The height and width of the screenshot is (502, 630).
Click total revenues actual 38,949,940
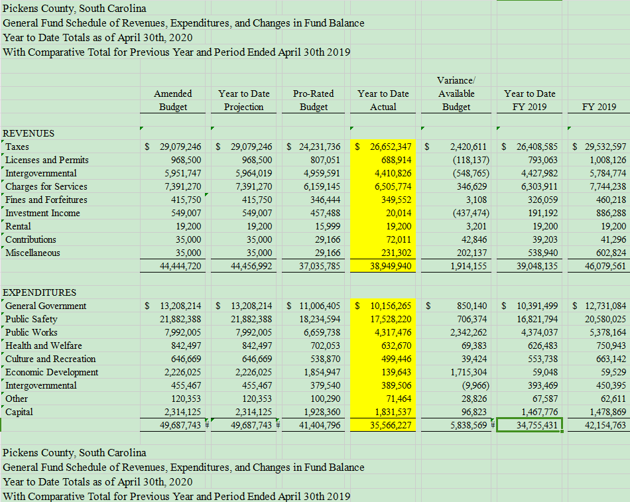[x=391, y=266]
